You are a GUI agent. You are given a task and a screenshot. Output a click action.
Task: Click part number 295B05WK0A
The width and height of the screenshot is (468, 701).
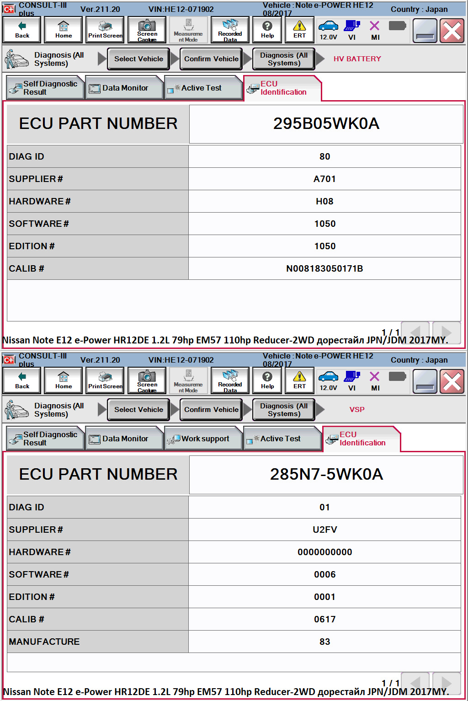pos(326,124)
